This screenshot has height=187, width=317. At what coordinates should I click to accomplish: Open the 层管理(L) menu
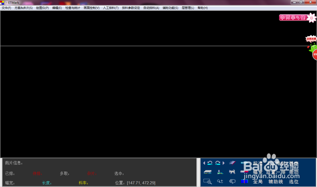pyautogui.click(x=188, y=8)
